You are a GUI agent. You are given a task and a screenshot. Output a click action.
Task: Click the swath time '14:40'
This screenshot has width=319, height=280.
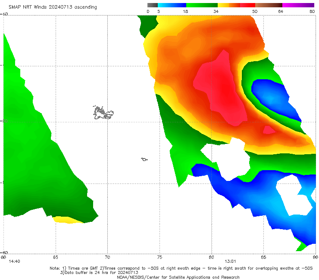[x=14, y=261]
